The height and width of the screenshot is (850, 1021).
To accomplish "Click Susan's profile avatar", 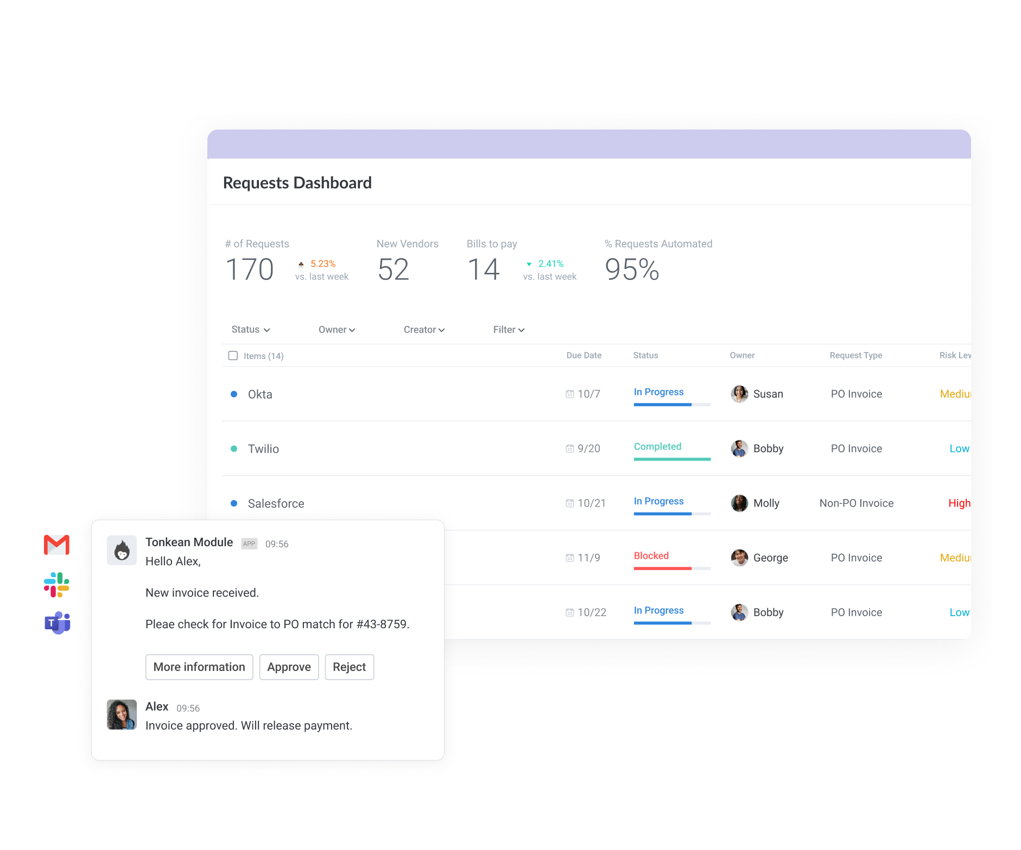I will pos(739,394).
